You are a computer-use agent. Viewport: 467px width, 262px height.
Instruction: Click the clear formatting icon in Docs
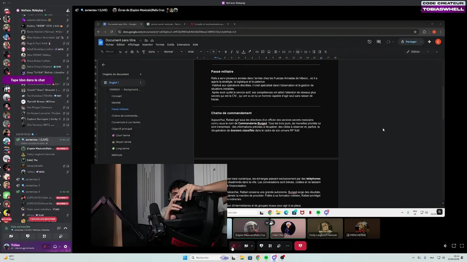click(326, 52)
